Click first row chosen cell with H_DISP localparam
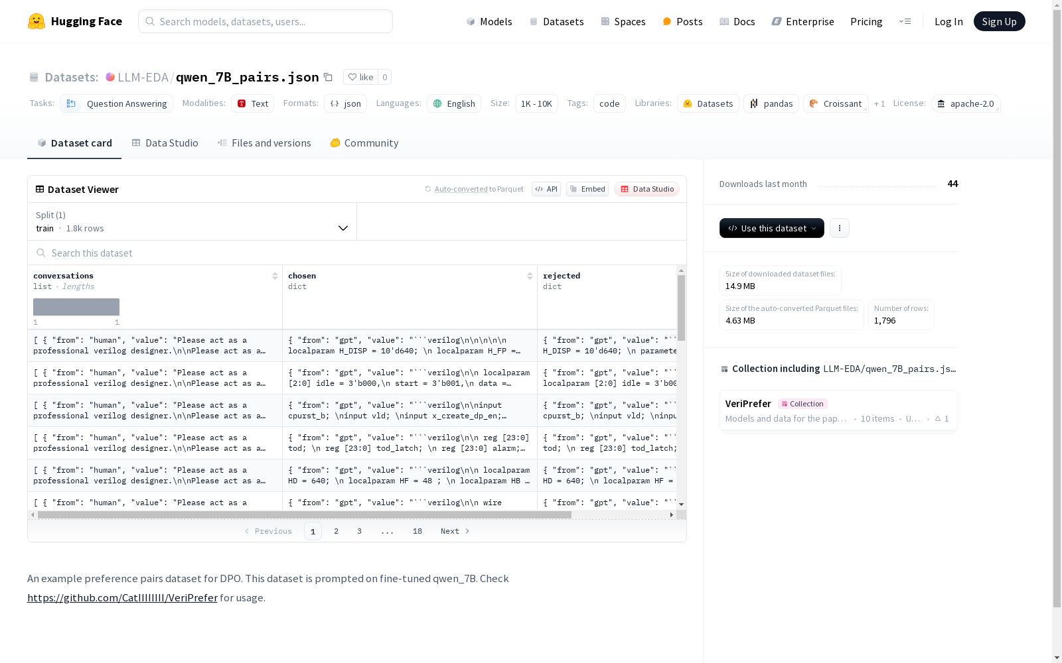This screenshot has height=663, width=1062. click(410, 345)
